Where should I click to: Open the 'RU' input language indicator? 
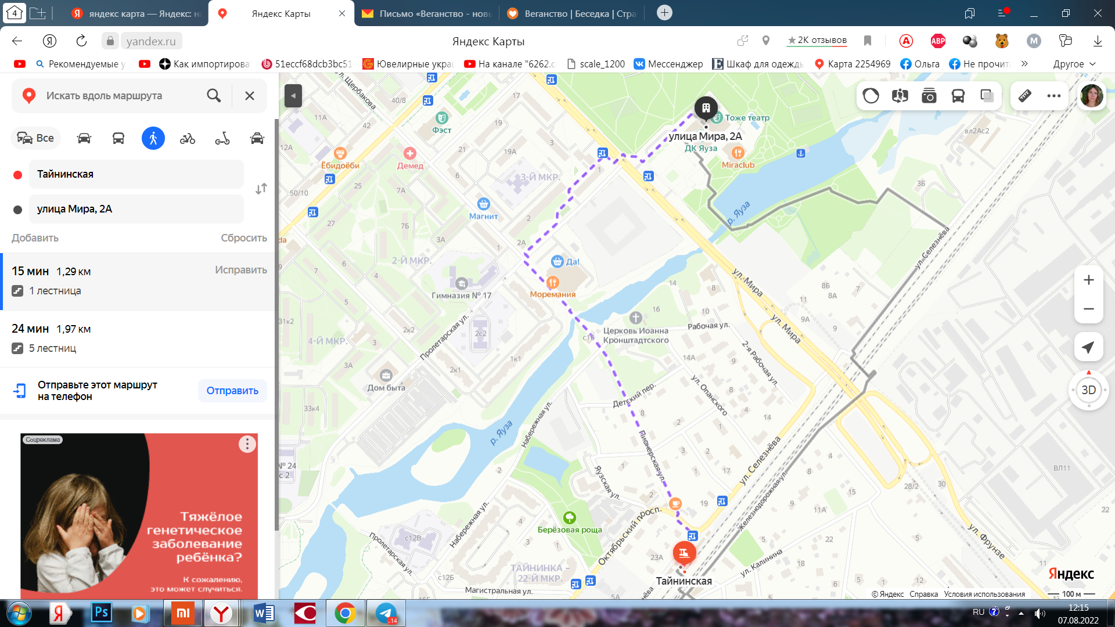pyautogui.click(x=979, y=612)
